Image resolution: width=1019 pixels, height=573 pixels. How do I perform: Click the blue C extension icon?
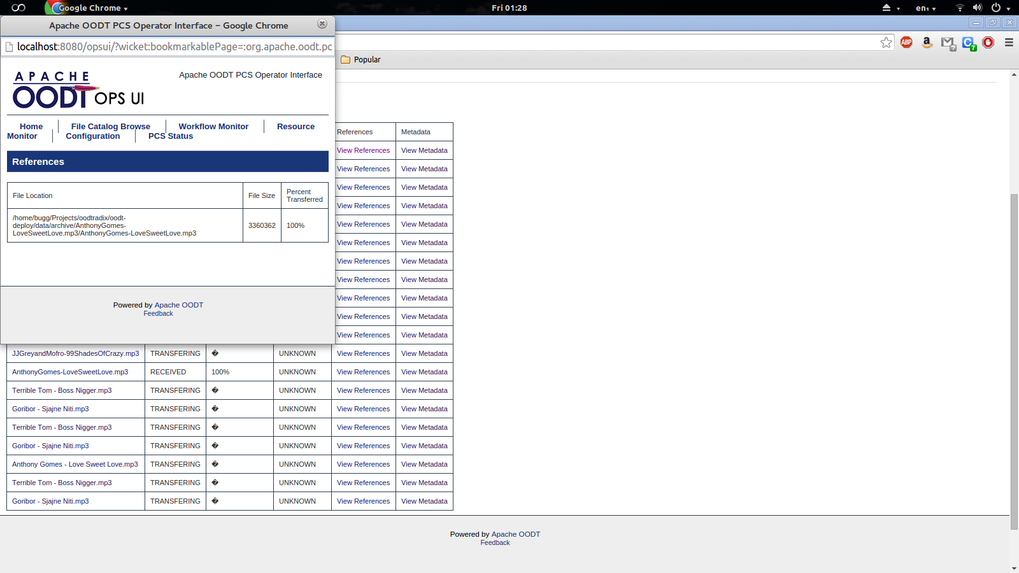point(968,43)
